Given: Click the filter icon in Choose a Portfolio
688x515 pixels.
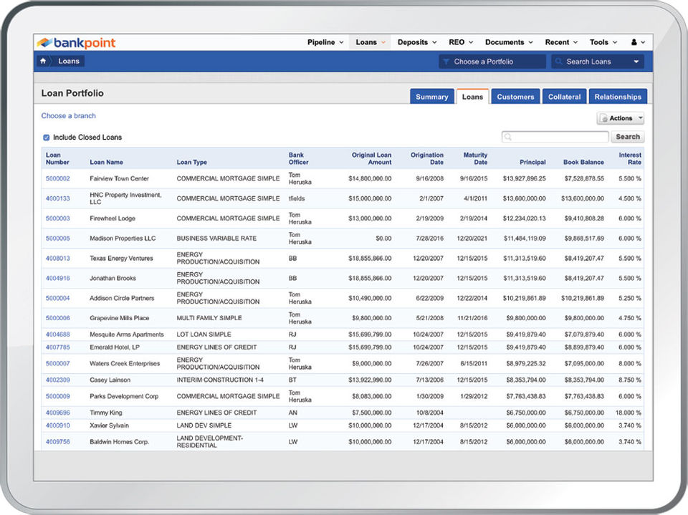Looking at the screenshot, I should point(446,62).
